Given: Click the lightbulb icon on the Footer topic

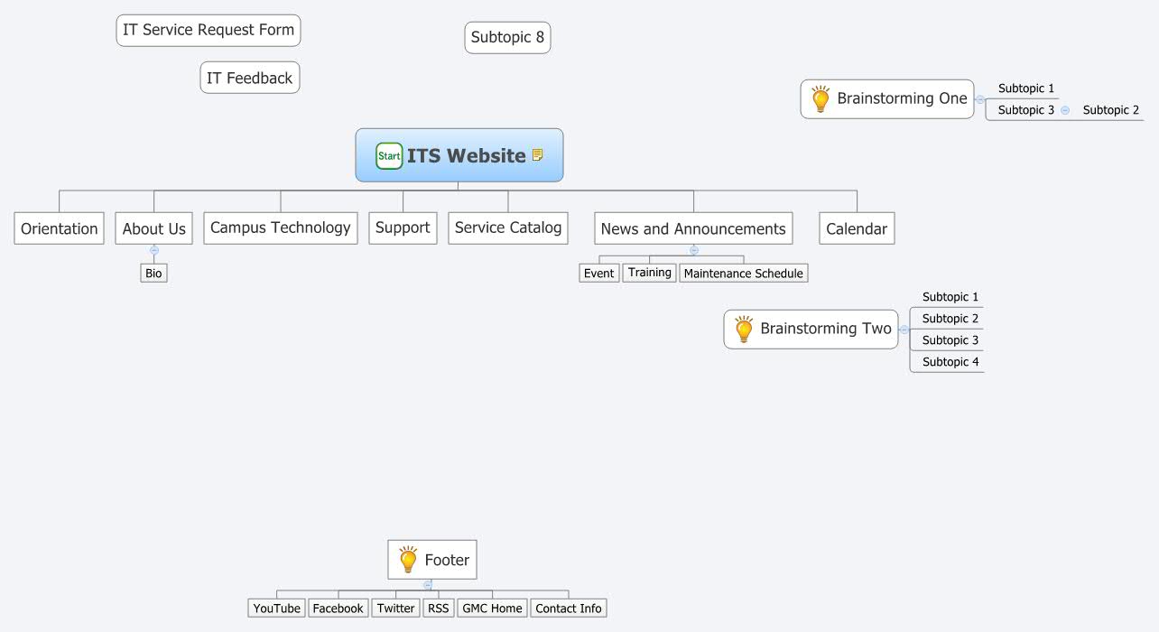Looking at the screenshot, I should click(407, 559).
